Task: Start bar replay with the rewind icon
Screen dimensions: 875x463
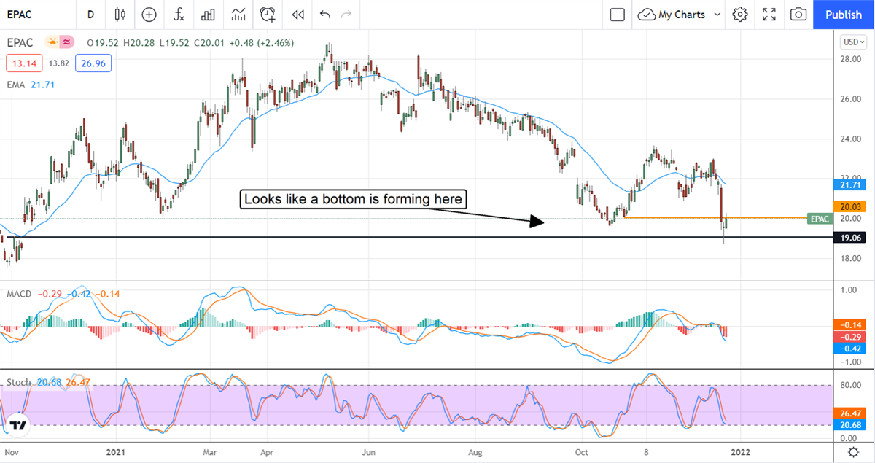Action: [297, 15]
